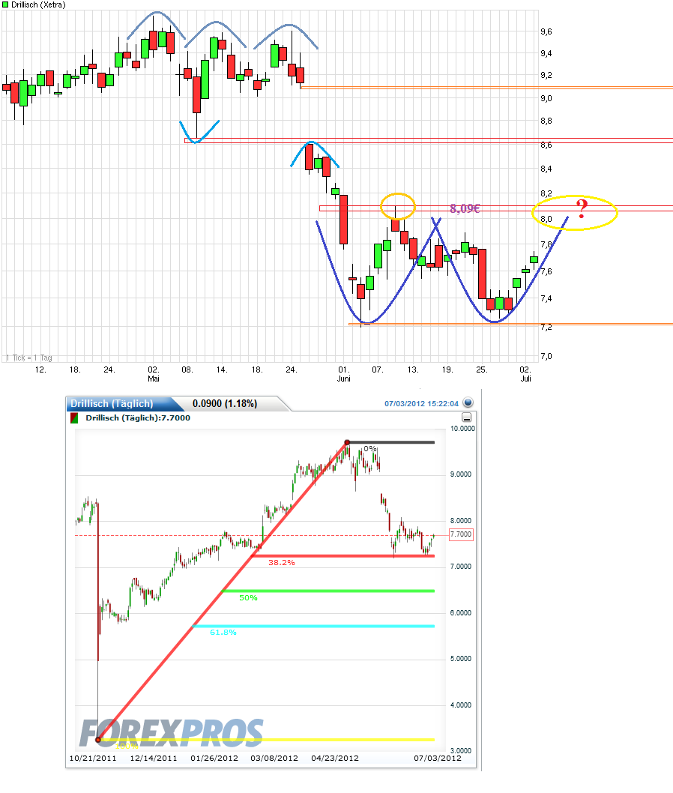The height and width of the screenshot is (793, 673).
Task: Click the 4.0000 price axis label
Action: [x=461, y=705]
